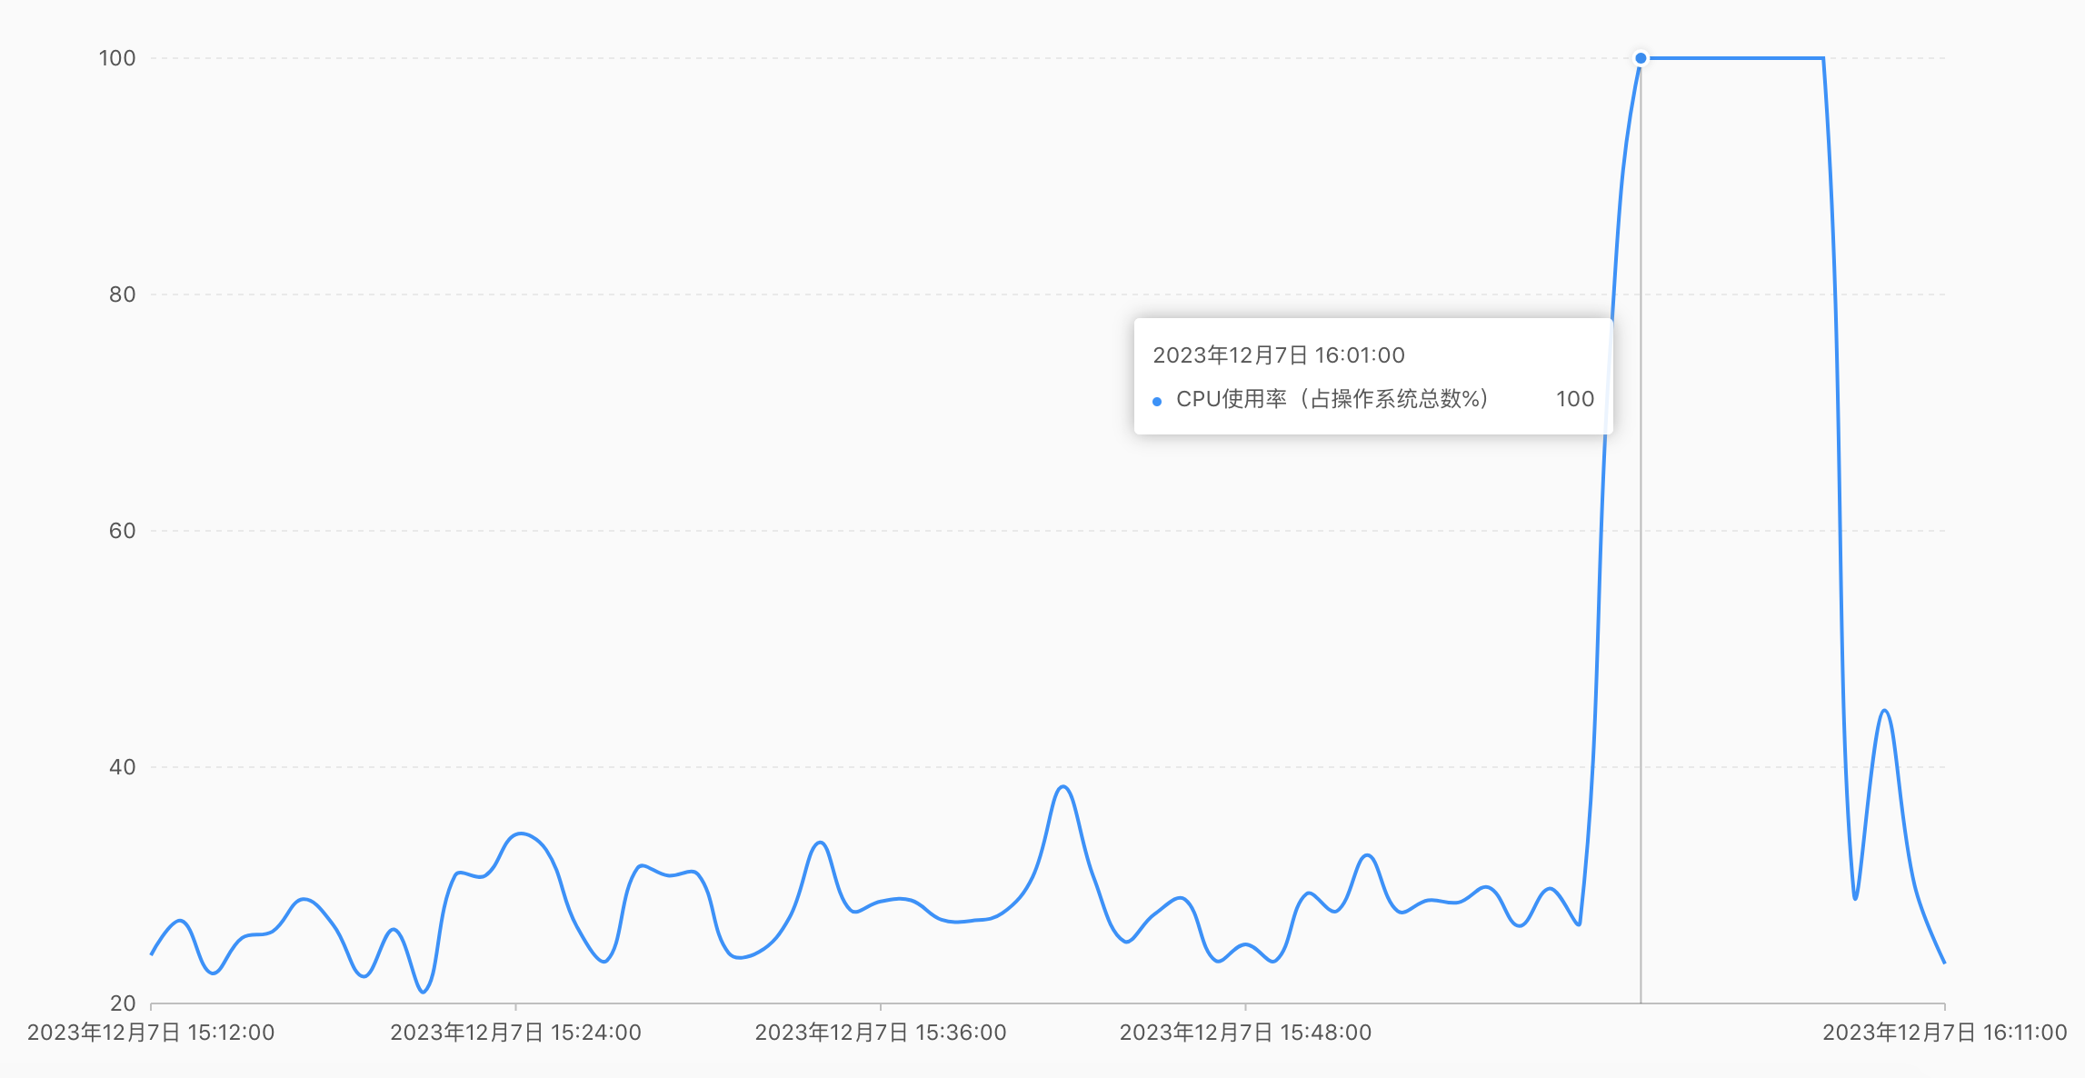Click x-axis label 2023年12月7日 15:48:00

tap(1245, 1033)
